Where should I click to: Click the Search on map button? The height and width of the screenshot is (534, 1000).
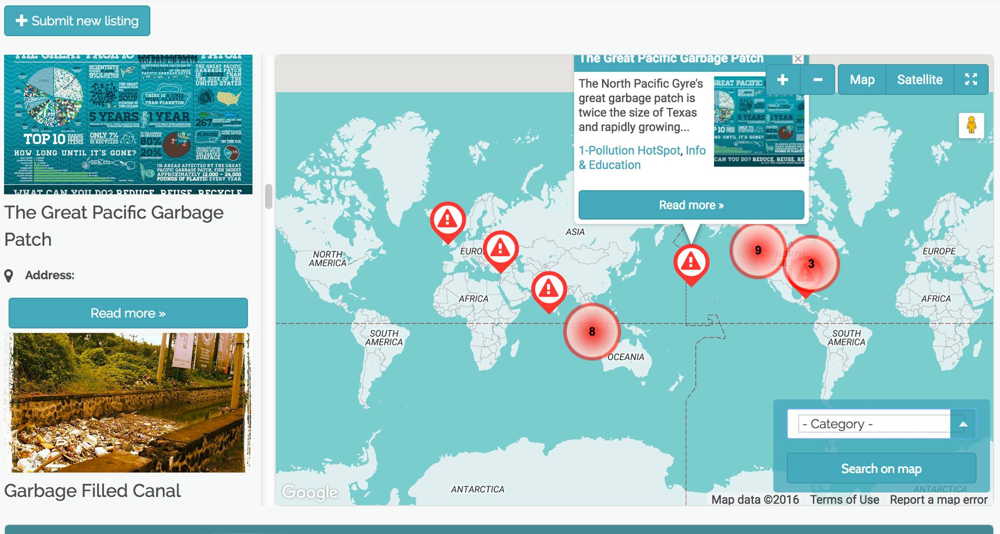coord(881,469)
